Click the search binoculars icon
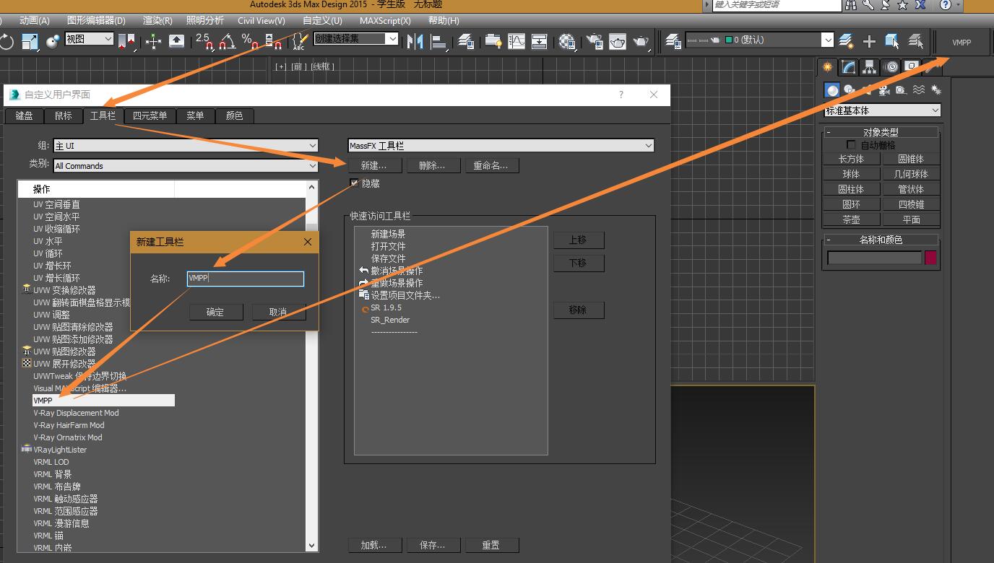Image resolution: width=994 pixels, height=563 pixels. (x=851, y=5)
